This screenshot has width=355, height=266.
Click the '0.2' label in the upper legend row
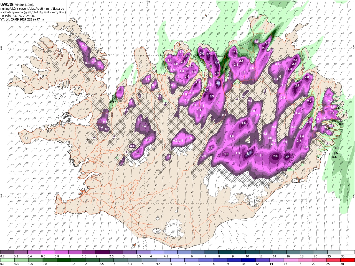[2, 256]
